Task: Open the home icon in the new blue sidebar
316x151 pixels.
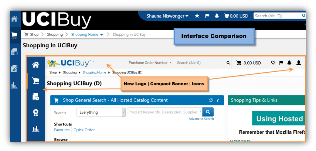Action: pyautogui.click(x=36, y=65)
